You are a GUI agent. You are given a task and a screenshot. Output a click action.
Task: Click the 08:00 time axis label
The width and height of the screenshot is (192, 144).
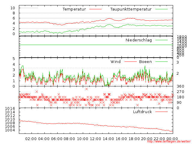click(x=69, y=139)
